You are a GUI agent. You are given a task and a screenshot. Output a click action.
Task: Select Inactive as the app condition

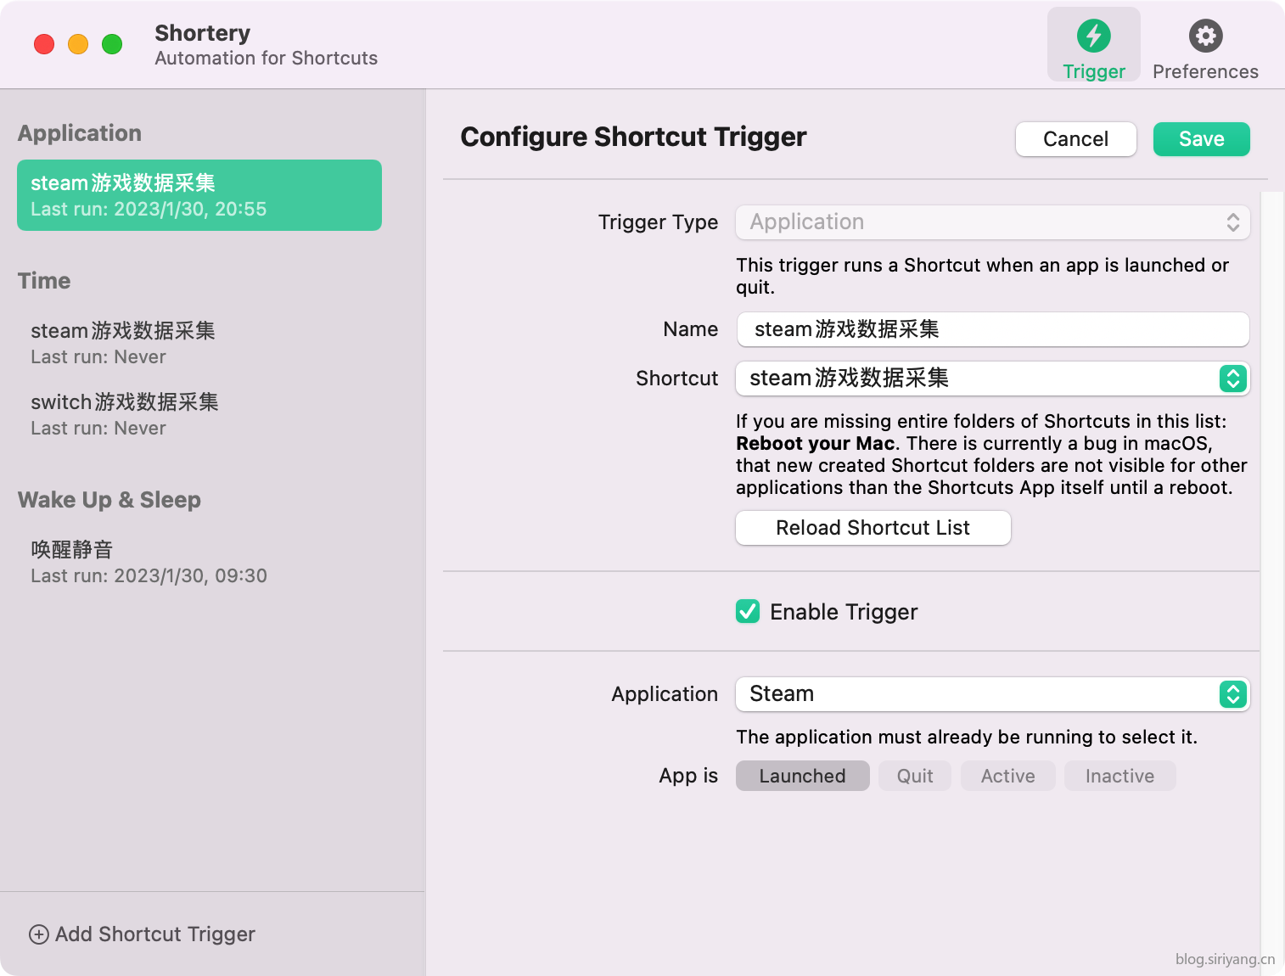click(x=1119, y=775)
